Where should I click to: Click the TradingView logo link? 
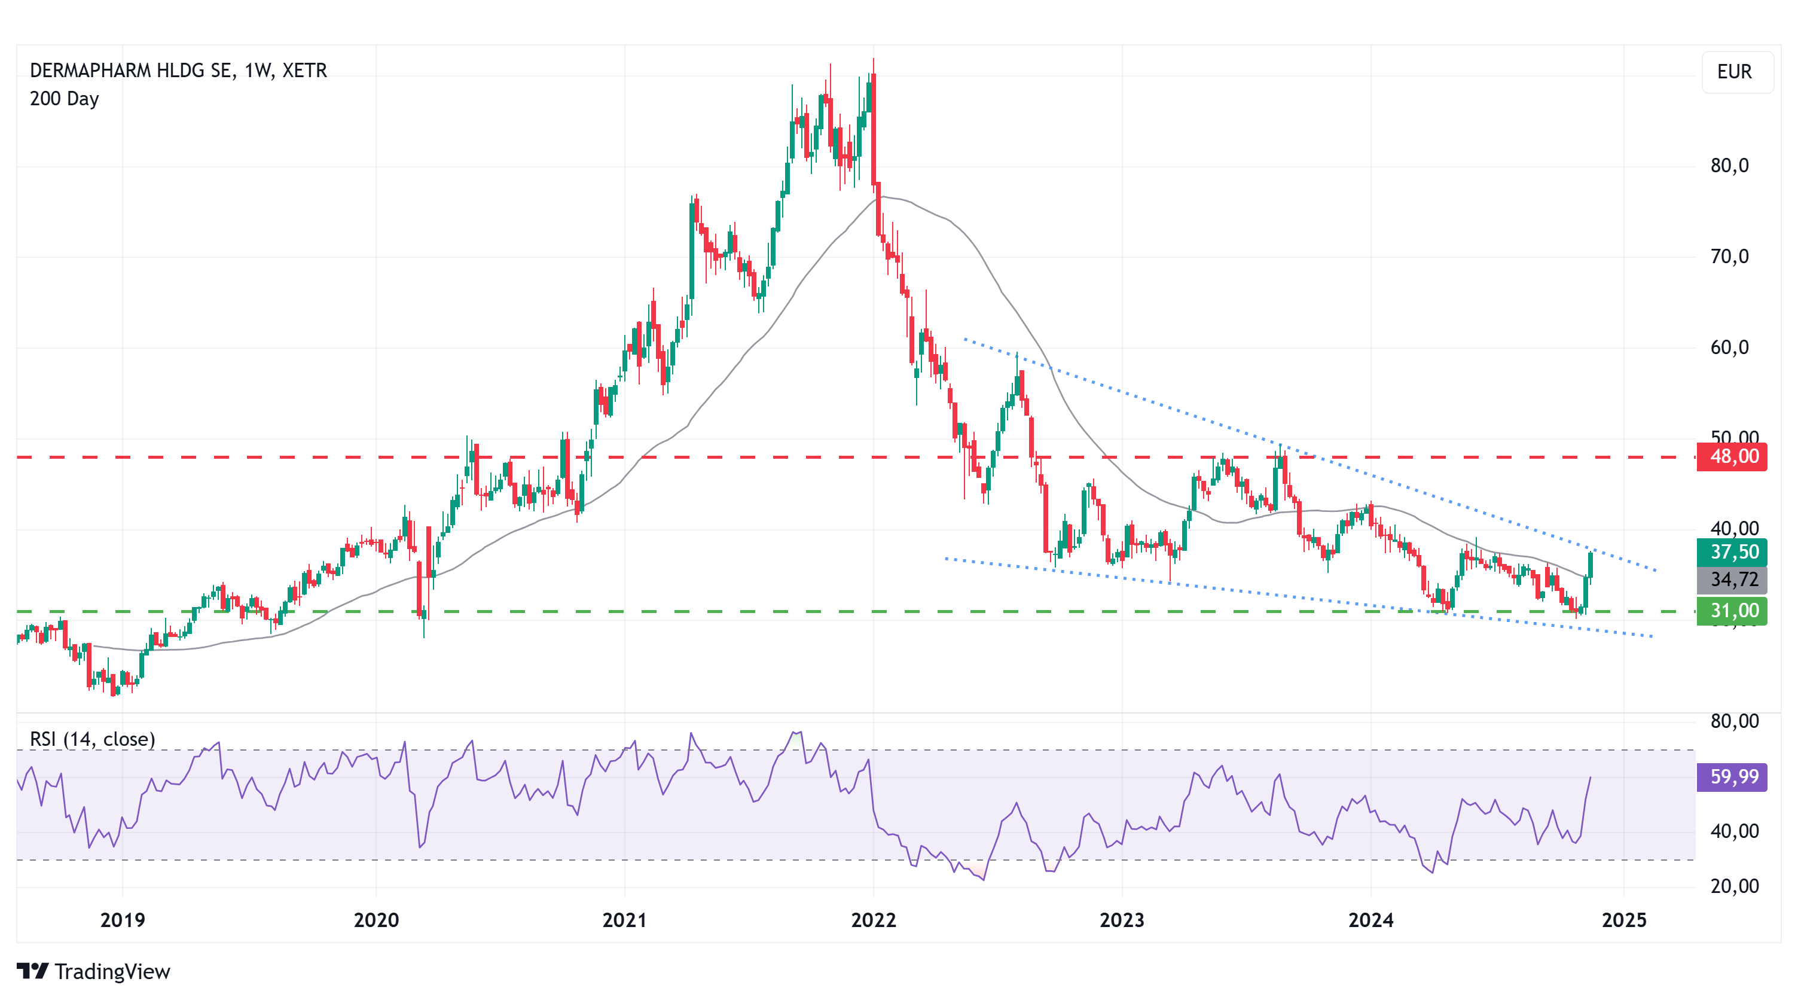93,971
